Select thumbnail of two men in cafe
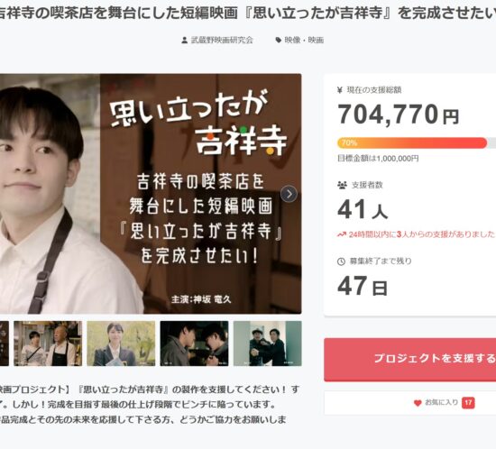The width and height of the screenshot is (496, 449). (48, 344)
